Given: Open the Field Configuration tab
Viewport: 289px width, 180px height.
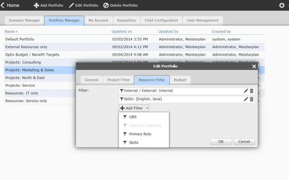Looking at the screenshot, I should (161, 20).
